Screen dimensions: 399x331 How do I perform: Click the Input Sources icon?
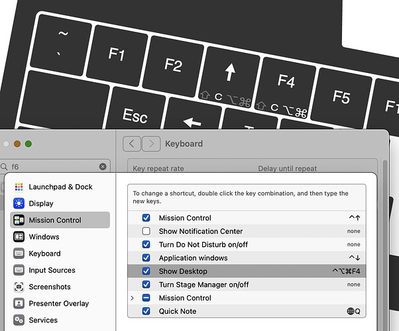coord(19,270)
